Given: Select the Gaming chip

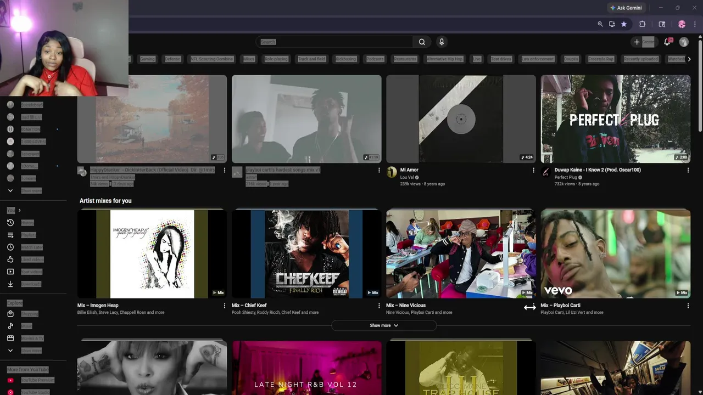Looking at the screenshot, I should 147,59.
